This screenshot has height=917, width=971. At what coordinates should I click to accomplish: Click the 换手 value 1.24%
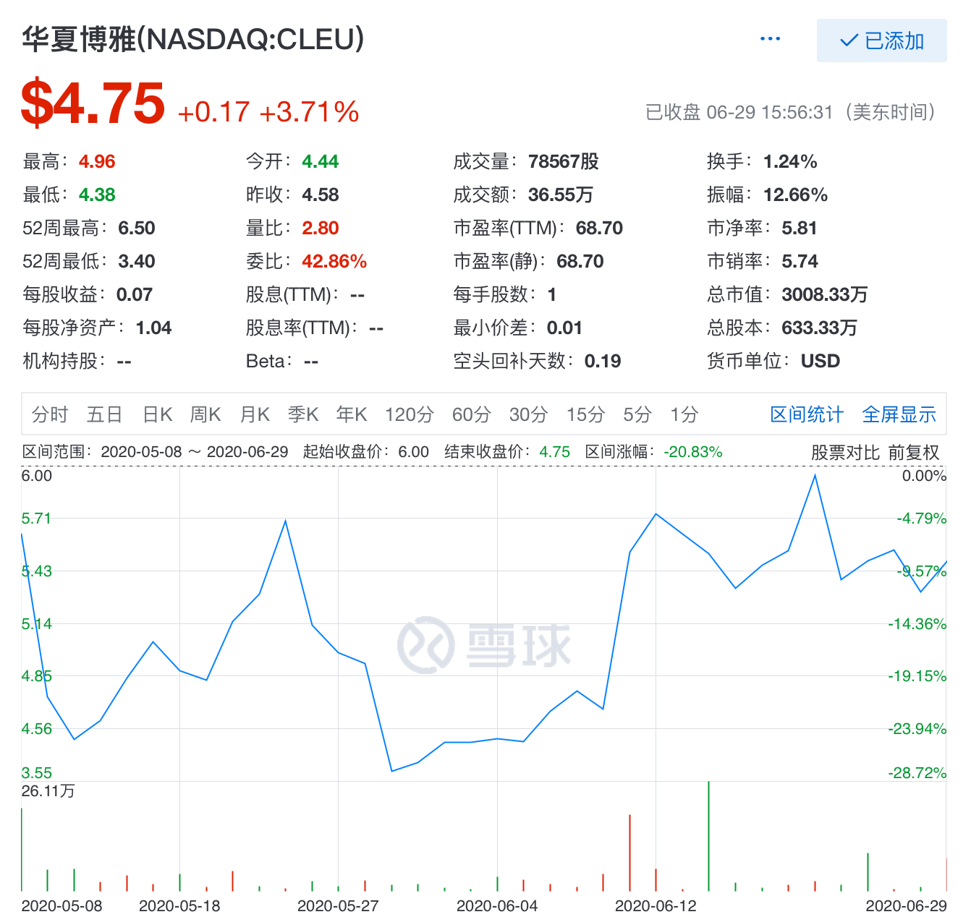[790, 161]
